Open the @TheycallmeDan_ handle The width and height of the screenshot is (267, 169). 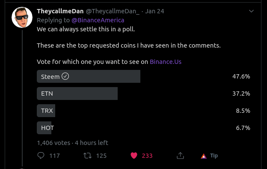click(113, 11)
